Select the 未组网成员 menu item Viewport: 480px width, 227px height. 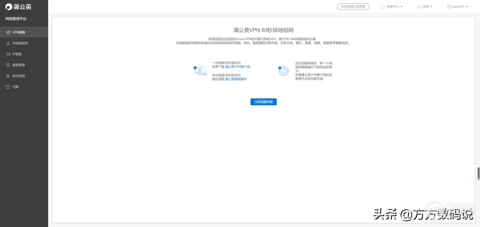(20, 43)
